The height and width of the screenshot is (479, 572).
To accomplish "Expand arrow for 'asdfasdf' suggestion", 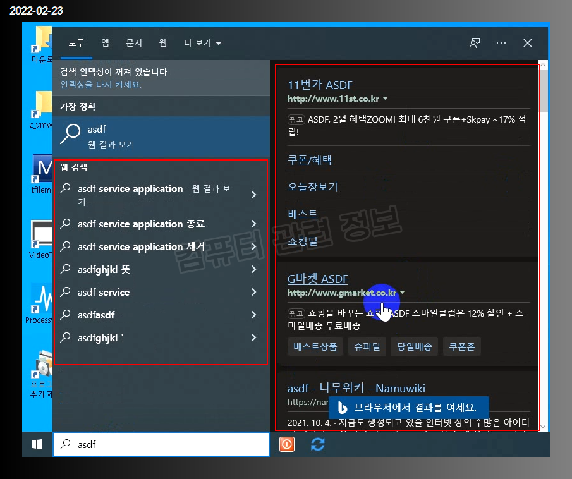I will 254,315.
